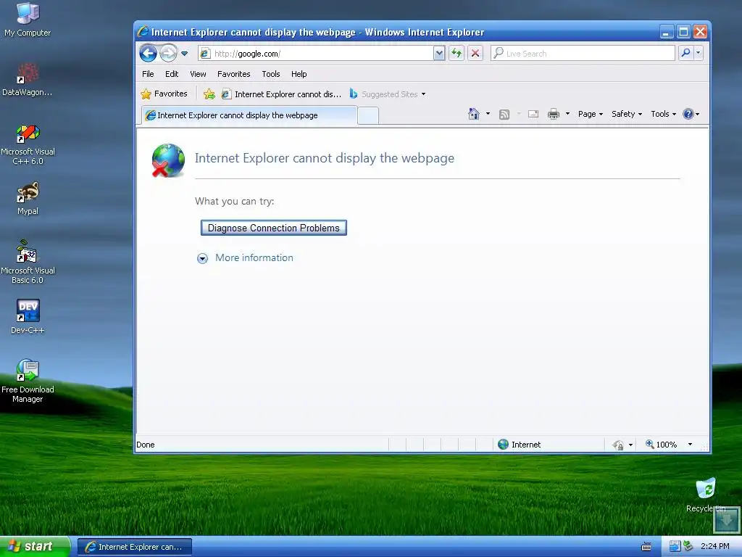Image resolution: width=742 pixels, height=557 pixels.
Task: Open Suggested Sites dropdown
Action: tap(388, 94)
